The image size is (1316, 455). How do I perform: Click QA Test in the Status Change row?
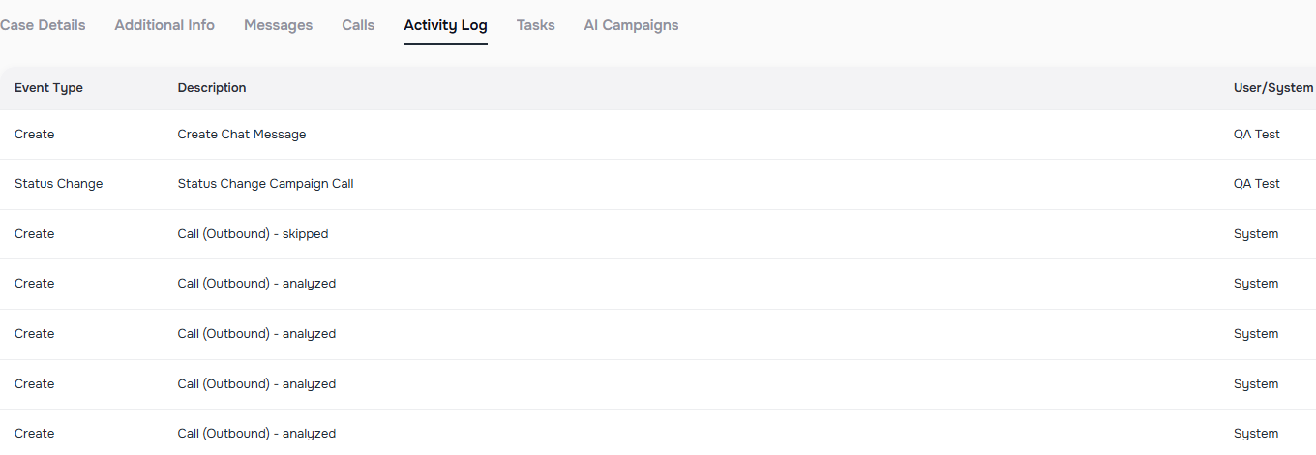[x=1256, y=184]
